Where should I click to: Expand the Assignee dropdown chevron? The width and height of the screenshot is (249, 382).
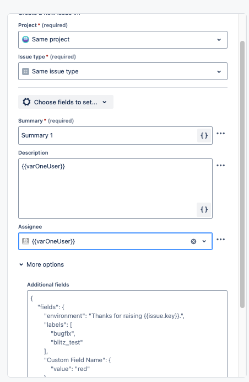[x=204, y=241]
